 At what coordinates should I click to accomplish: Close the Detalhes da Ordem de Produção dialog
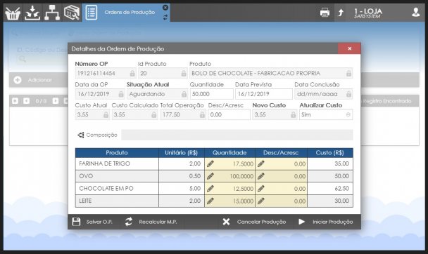pos(349,48)
